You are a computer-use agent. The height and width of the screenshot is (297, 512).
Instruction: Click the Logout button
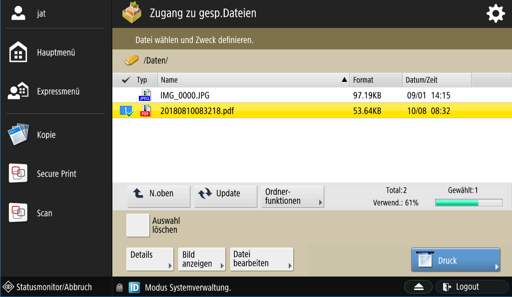(472, 287)
